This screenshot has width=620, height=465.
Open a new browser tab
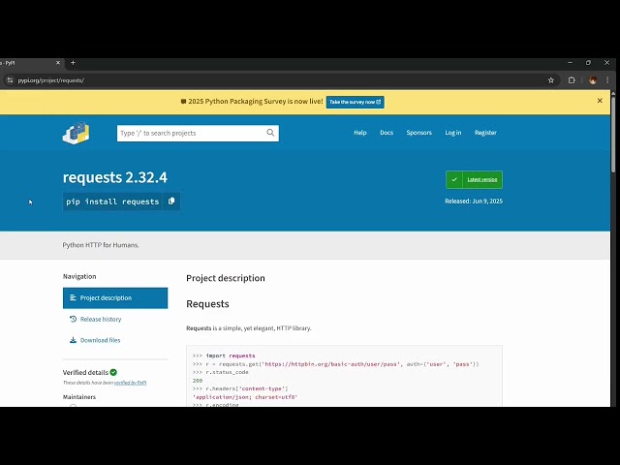click(x=73, y=63)
